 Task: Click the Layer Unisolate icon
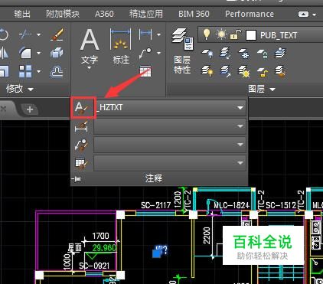226,71
